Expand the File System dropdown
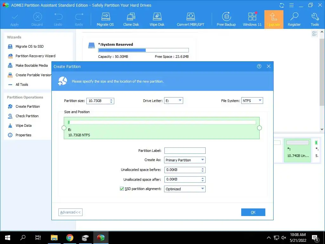The height and width of the screenshot is (244, 325). [252, 101]
